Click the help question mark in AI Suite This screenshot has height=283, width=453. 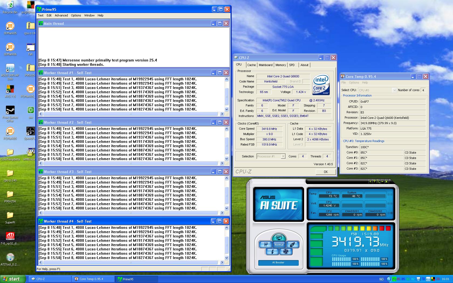pos(374,181)
